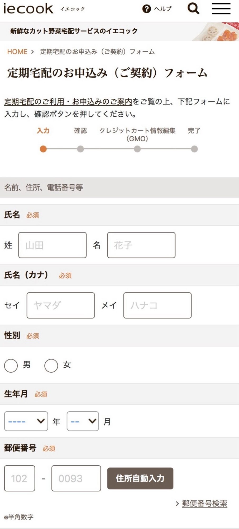Click the 確認 step dot

[80, 149]
